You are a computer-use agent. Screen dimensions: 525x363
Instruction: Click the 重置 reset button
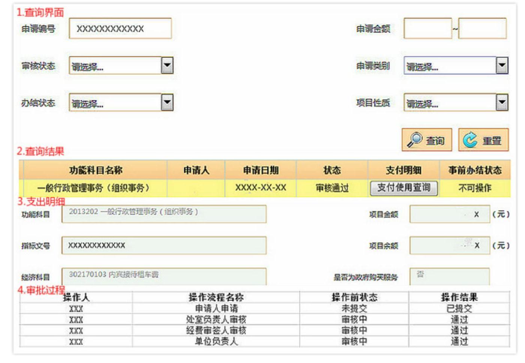pos(483,140)
